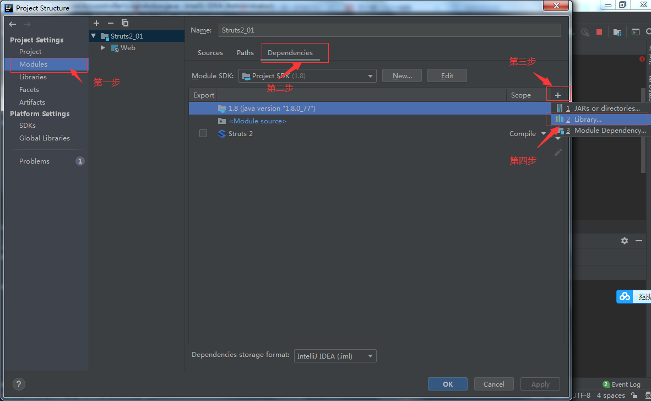Close the Project Structure dialog
651x401 pixels.
click(556, 6)
